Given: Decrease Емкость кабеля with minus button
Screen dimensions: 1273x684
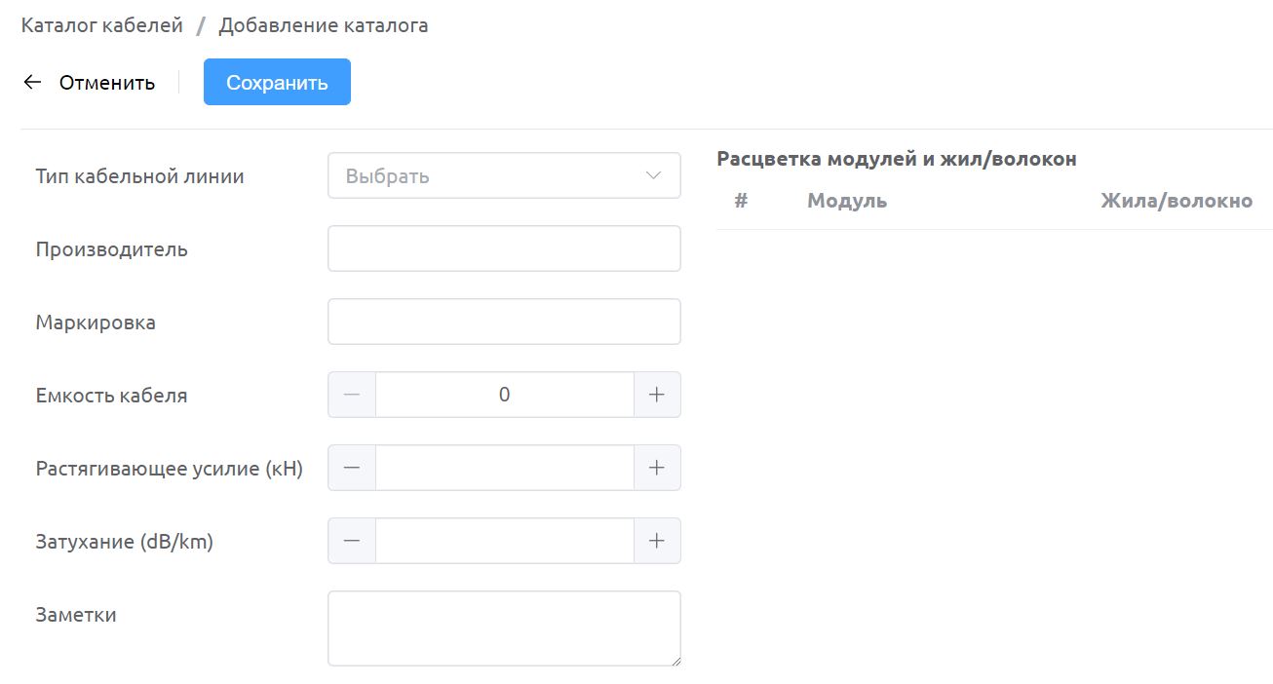Looking at the screenshot, I should [x=352, y=395].
